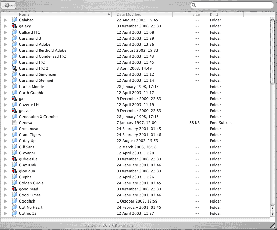This screenshot has width=277, height=230.
Task: Sort by Kind column header
Action: (x=224, y=14)
